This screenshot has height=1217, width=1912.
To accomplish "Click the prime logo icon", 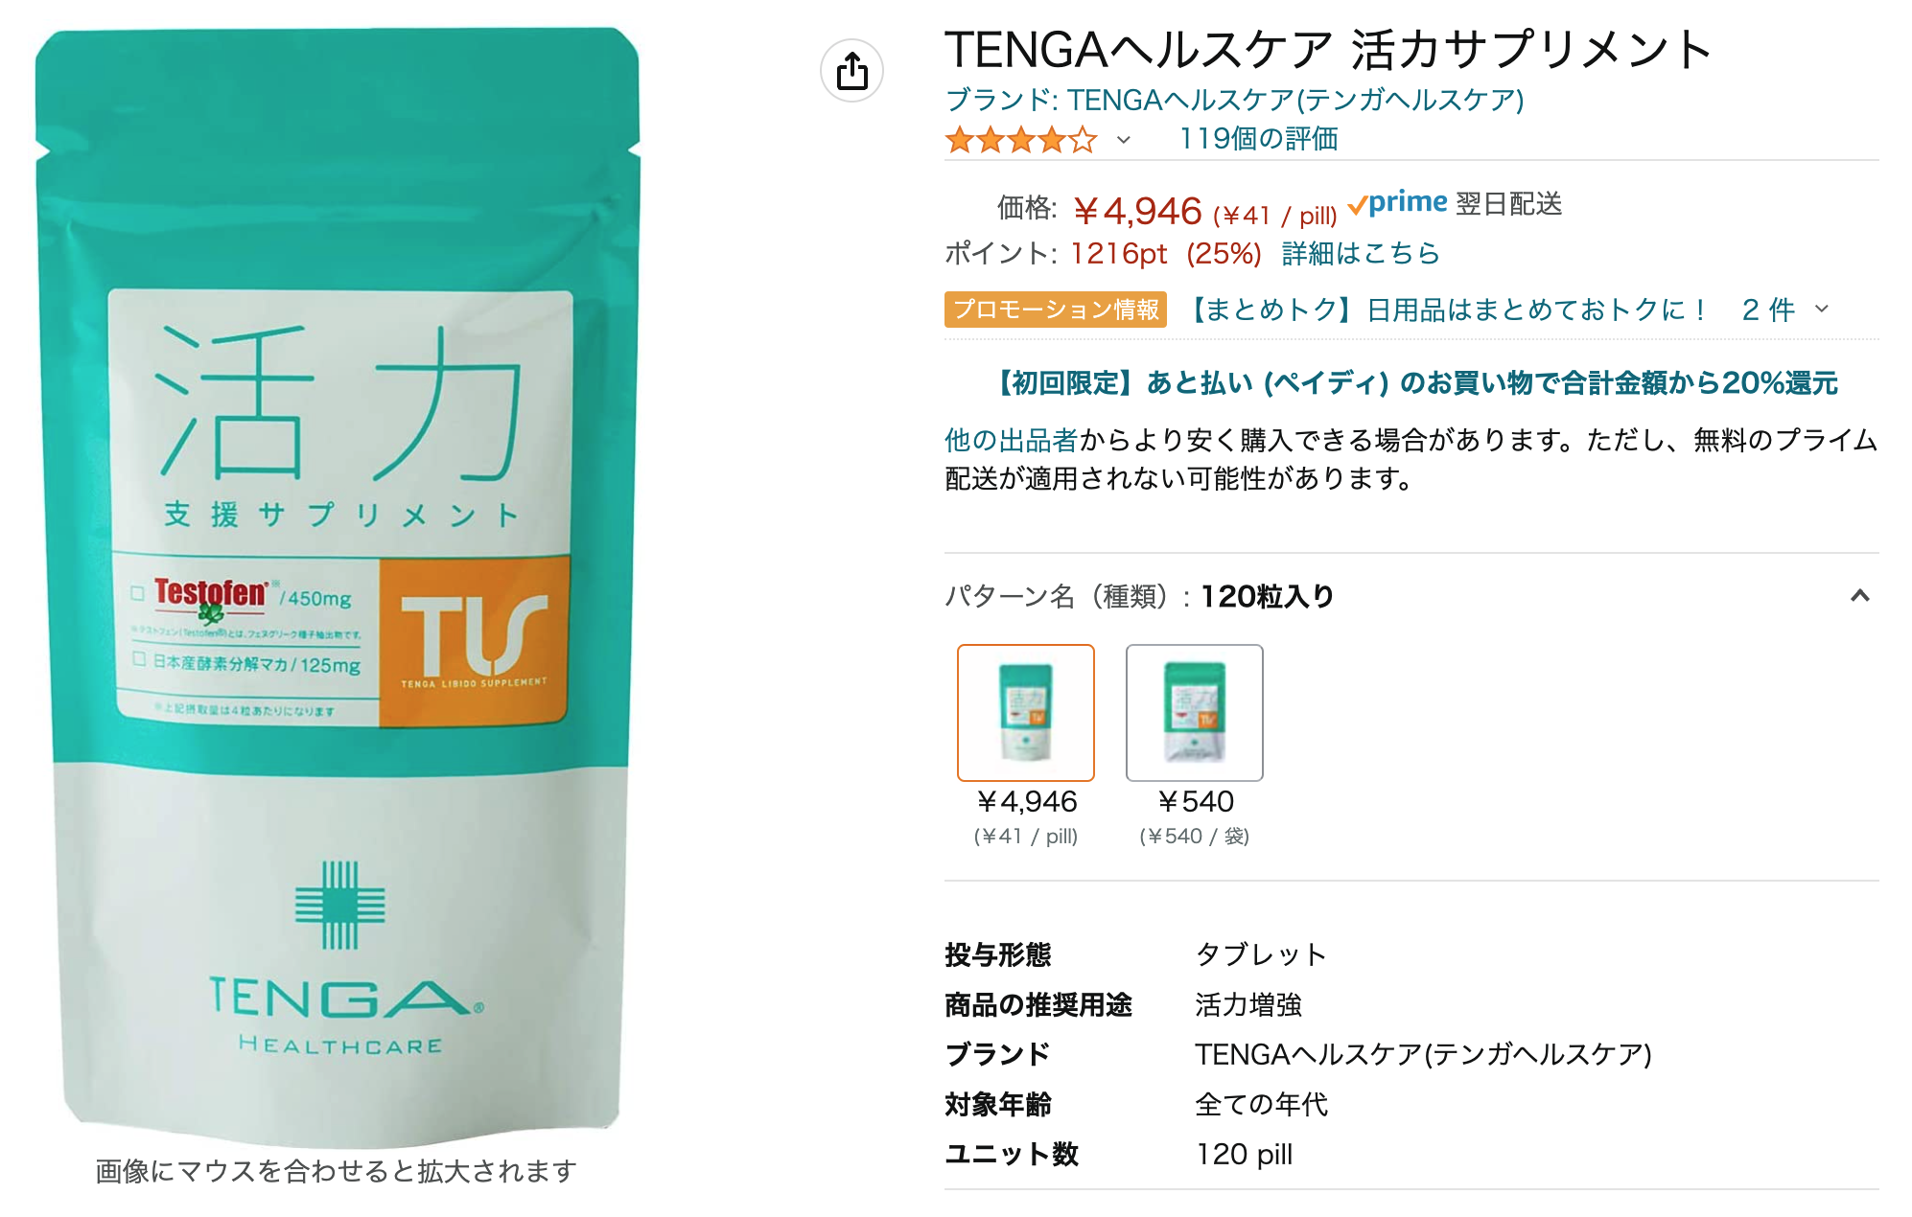I will [x=1397, y=203].
